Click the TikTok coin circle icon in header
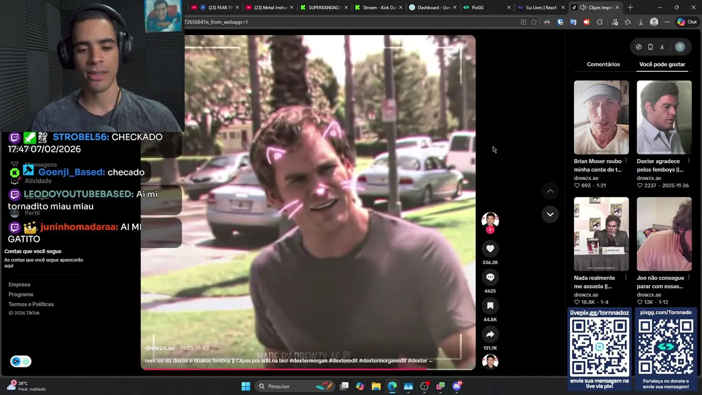Screen dimensions: 702x395 (638, 47)
